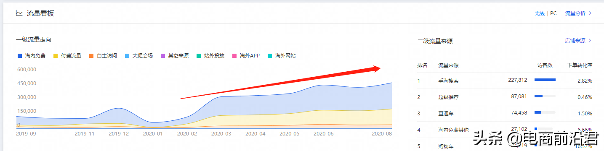Viewport: 604px width, 151px height.
Task: Select the 购物车 traffic source row
Action: click(505, 145)
